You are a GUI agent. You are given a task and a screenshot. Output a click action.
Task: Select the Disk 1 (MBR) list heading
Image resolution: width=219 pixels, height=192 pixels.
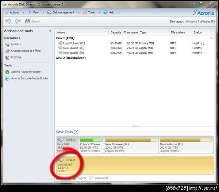[x=65, y=38]
